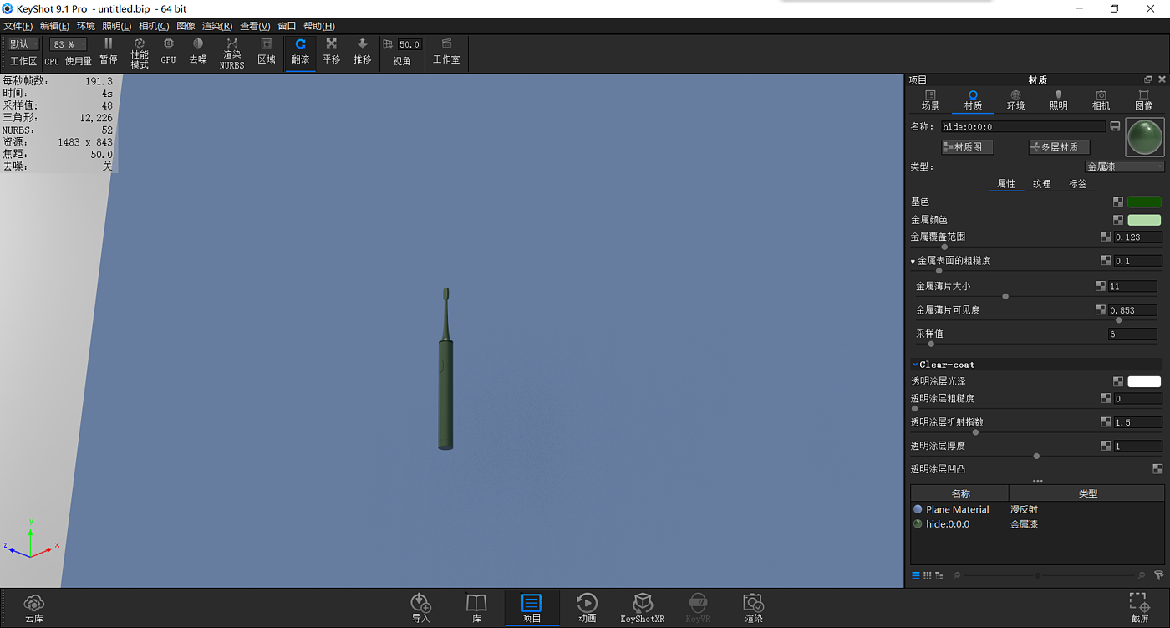Select the Dolly (推移) camera tool
This screenshot has height=628, width=1170.
362,52
